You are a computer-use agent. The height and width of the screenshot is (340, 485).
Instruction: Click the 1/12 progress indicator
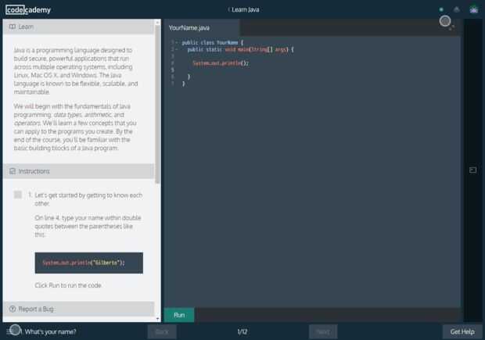tap(242, 331)
